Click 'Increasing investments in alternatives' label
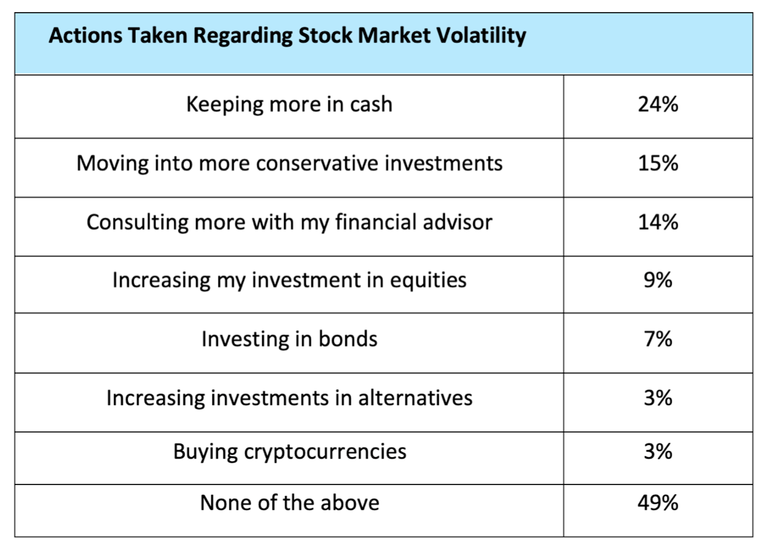The width and height of the screenshot is (767, 547). point(289,398)
